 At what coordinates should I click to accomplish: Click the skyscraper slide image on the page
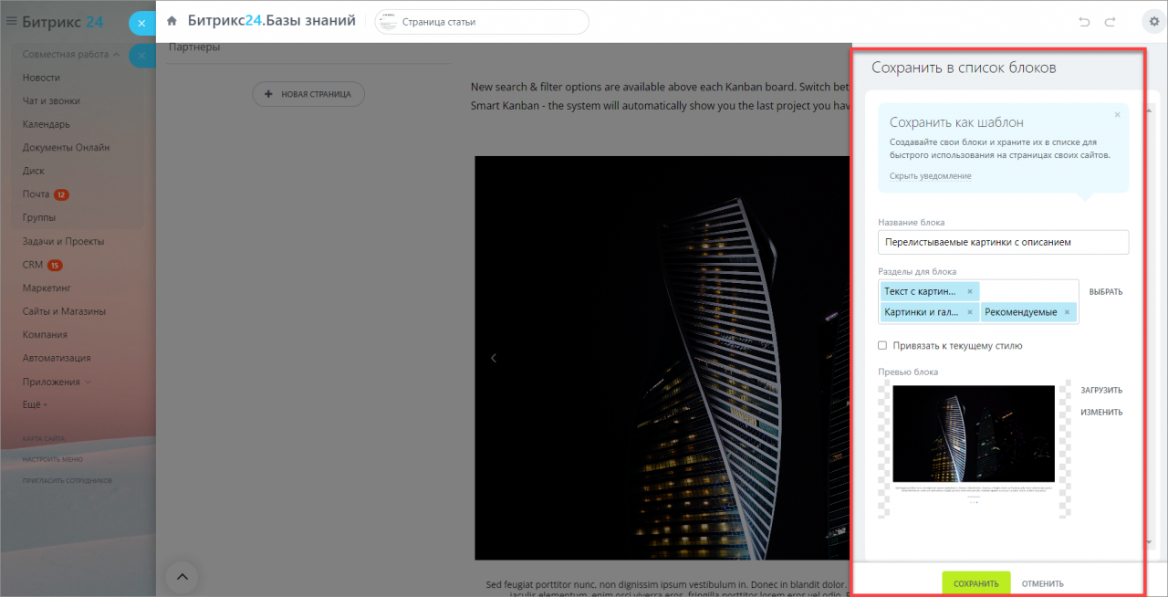click(663, 357)
